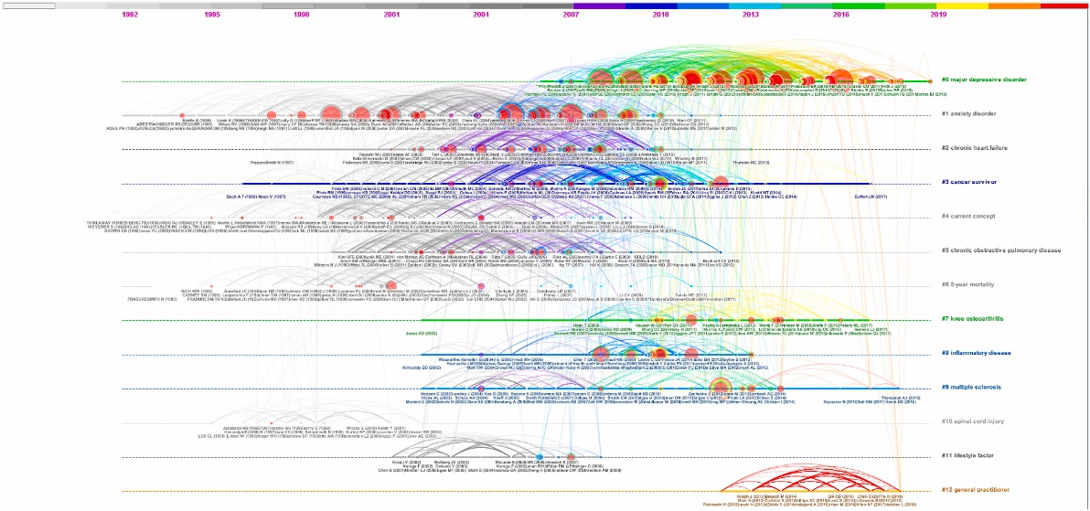The image size is (1090, 511).
Task: Click the red segment of the color bar
Action: [x=1063, y=5]
